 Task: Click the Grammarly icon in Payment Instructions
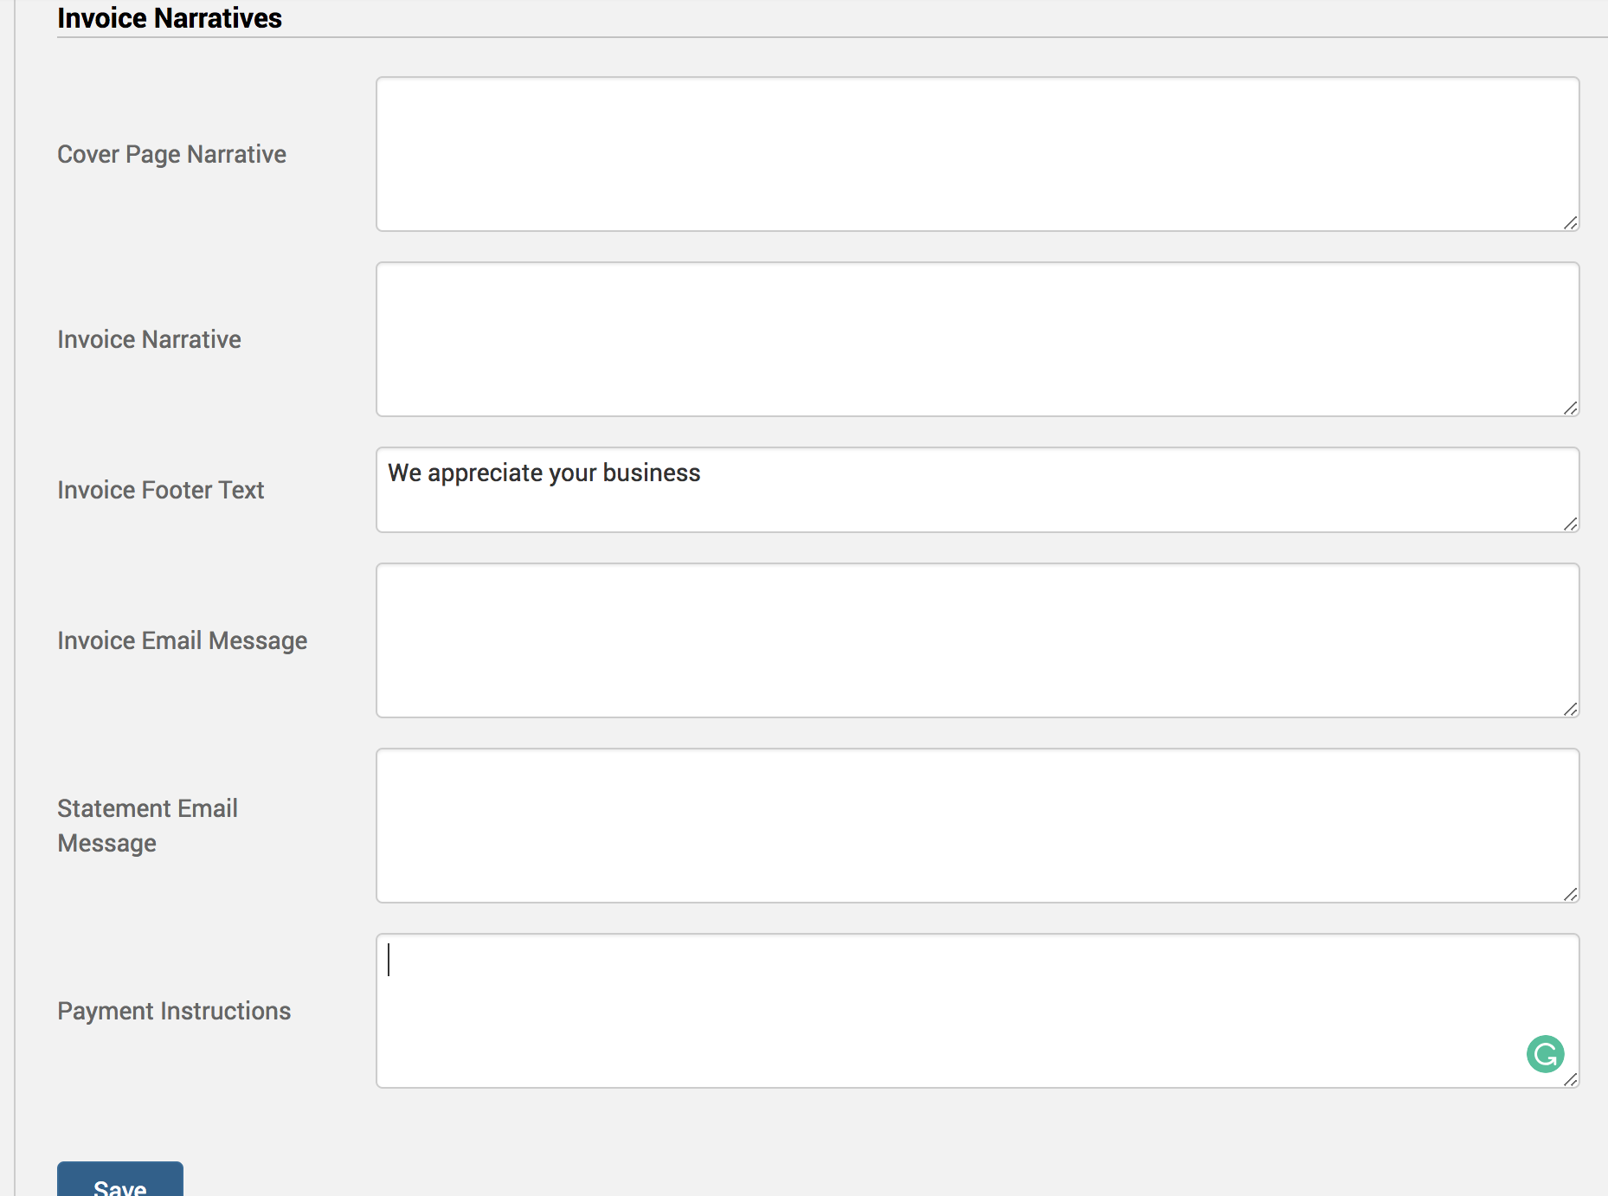click(1545, 1053)
